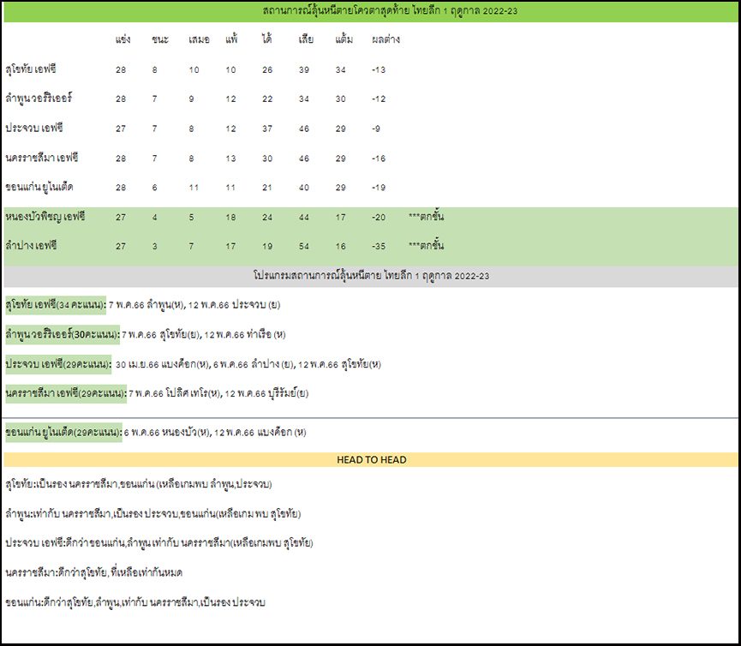Viewport: 741px width, 646px height.
Task: Click the -35 goal difference value
Action: coord(379,247)
